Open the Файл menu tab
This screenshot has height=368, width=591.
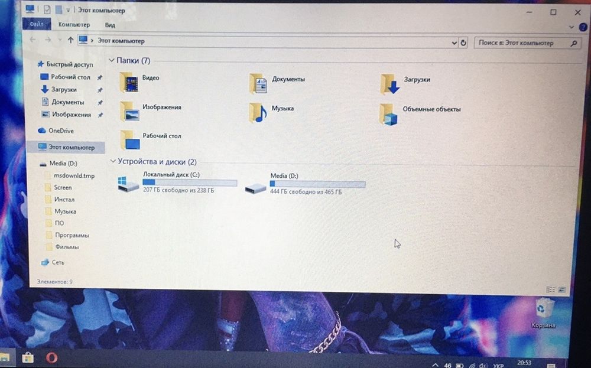pos(37,24)
